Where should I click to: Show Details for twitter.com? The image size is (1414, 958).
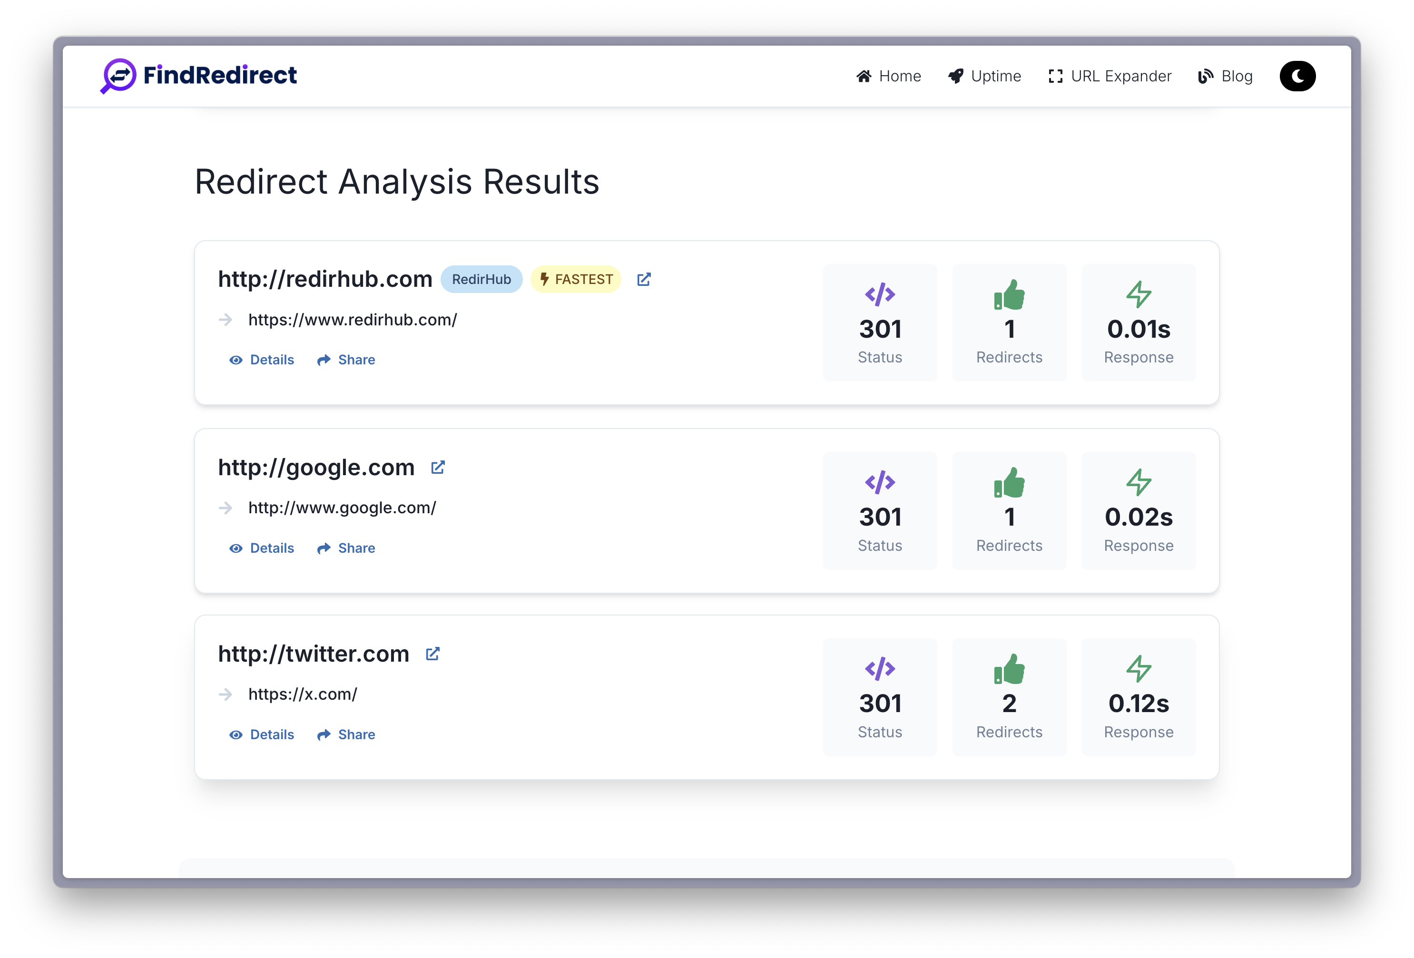[262, 735]
